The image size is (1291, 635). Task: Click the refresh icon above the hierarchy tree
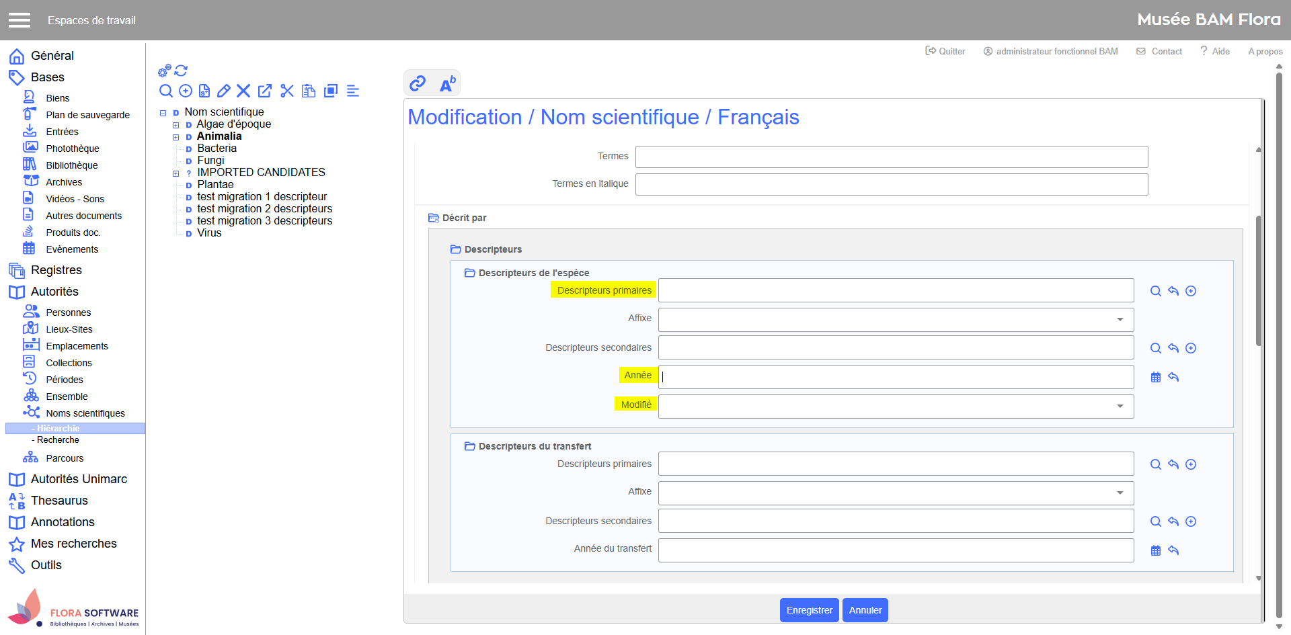point(181,71)
